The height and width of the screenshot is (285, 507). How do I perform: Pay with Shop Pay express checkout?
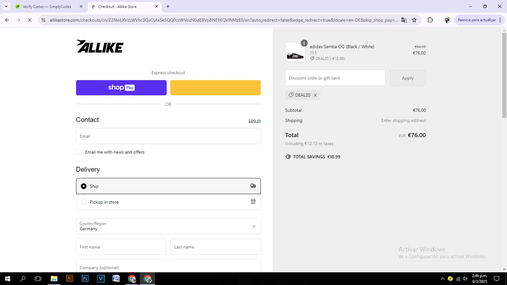121,88
